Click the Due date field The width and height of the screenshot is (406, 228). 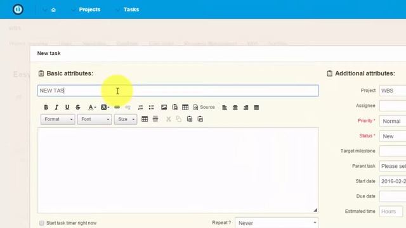coord(393,196)
